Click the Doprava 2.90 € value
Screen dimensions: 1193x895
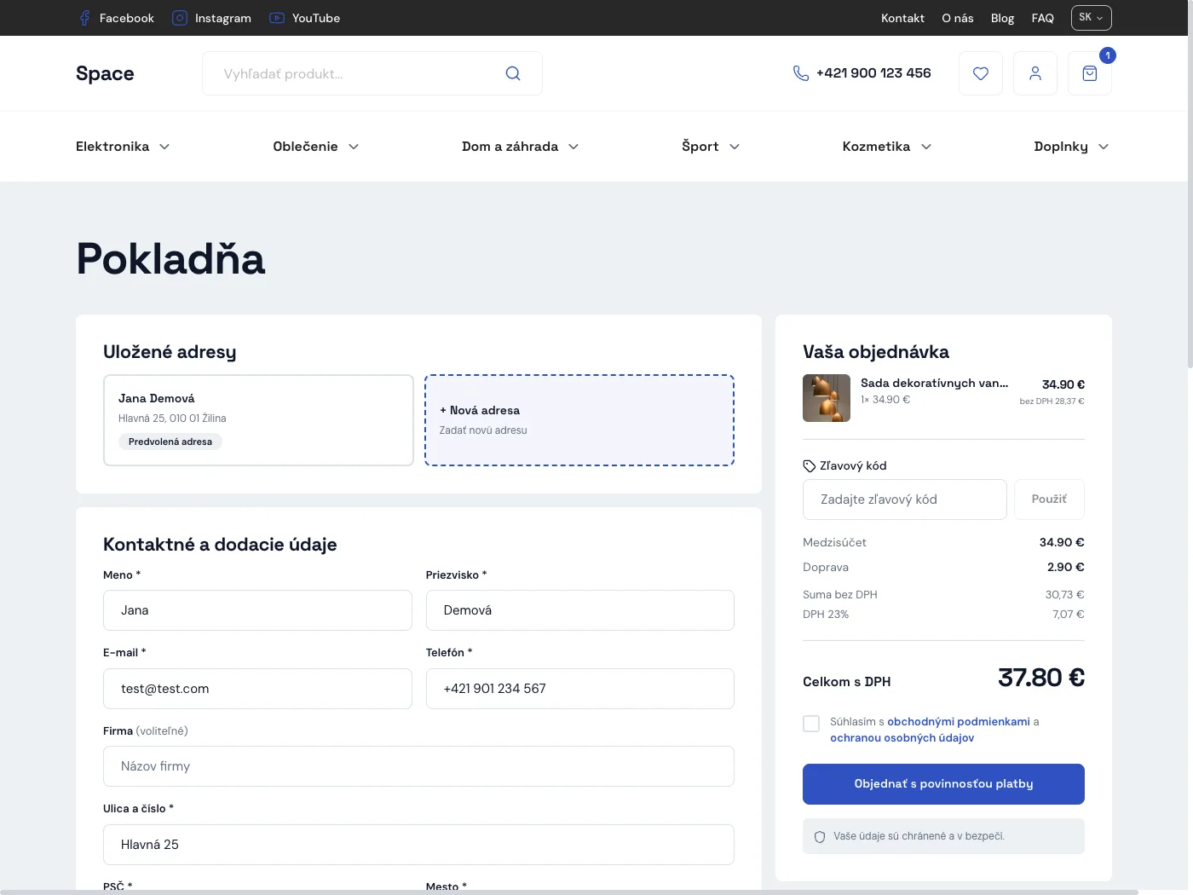(x=1066, y=568)
